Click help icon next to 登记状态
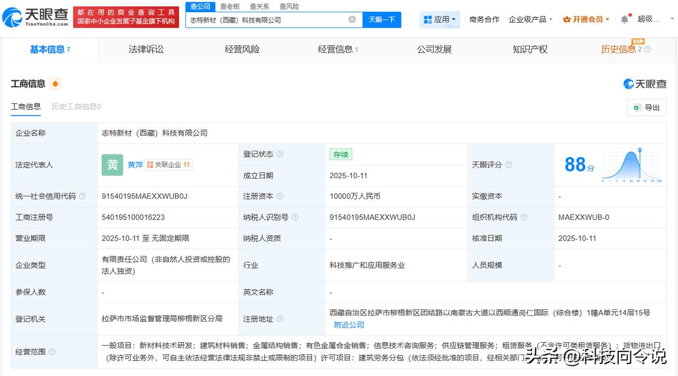 [280, 154]
